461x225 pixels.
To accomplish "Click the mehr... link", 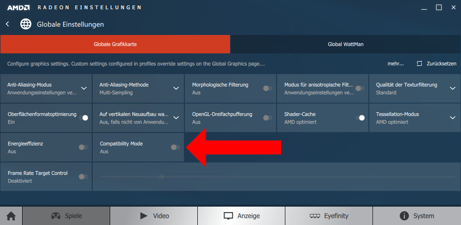I will pyautogui.click(x=396, y=63).
